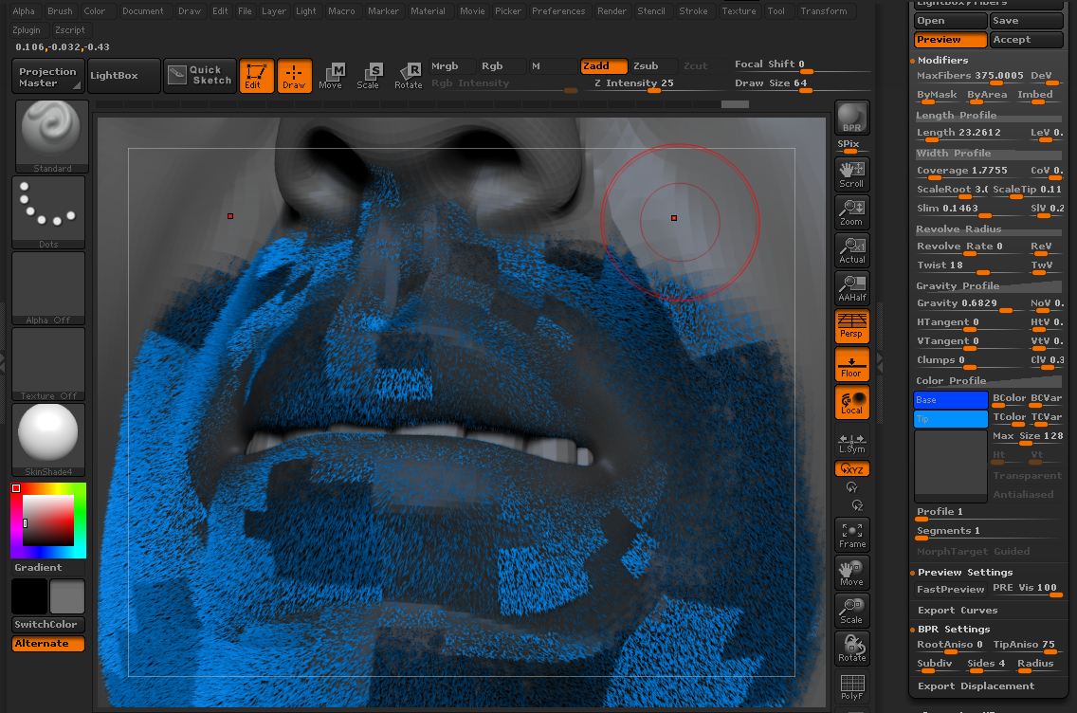Toggle Persp perspective view
The height and width of the screenshot is (713, 1077).
coord(850,326)
